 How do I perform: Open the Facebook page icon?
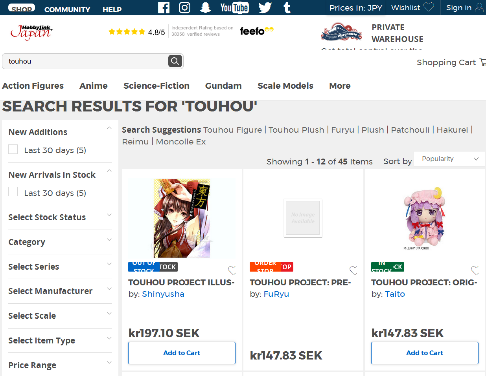coord(164,7)
